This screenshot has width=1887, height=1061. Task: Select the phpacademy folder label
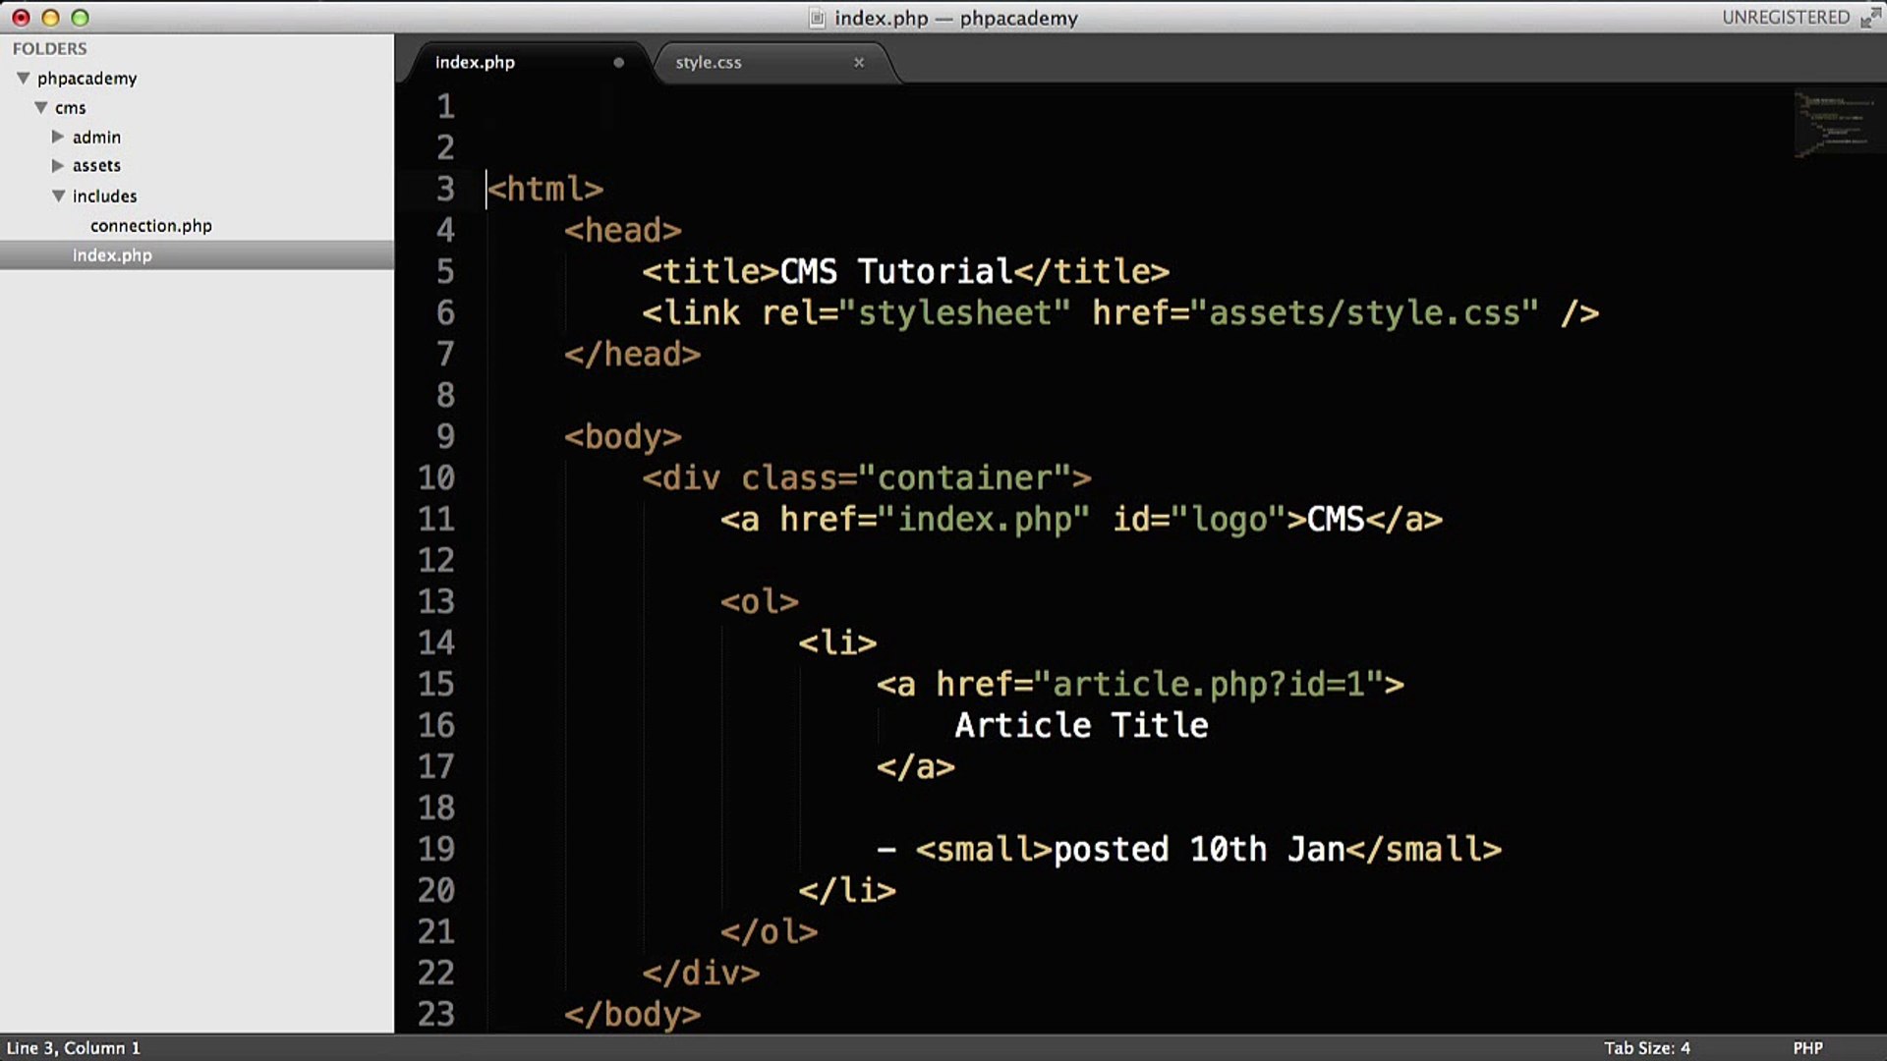click(x=86, y=78)
